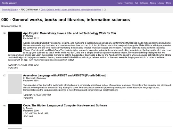The image size is (173, 129).
Task: Click the page heading '000 - General works'
Action: point(66,20)
